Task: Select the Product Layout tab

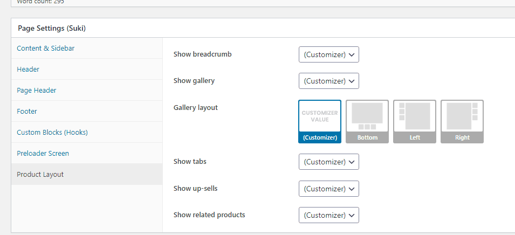Action: [x=87, y=174]
